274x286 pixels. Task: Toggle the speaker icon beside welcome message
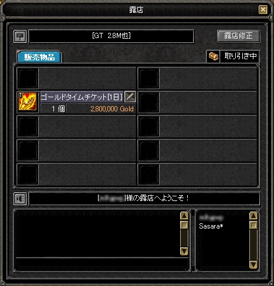(x=20, y=199)
